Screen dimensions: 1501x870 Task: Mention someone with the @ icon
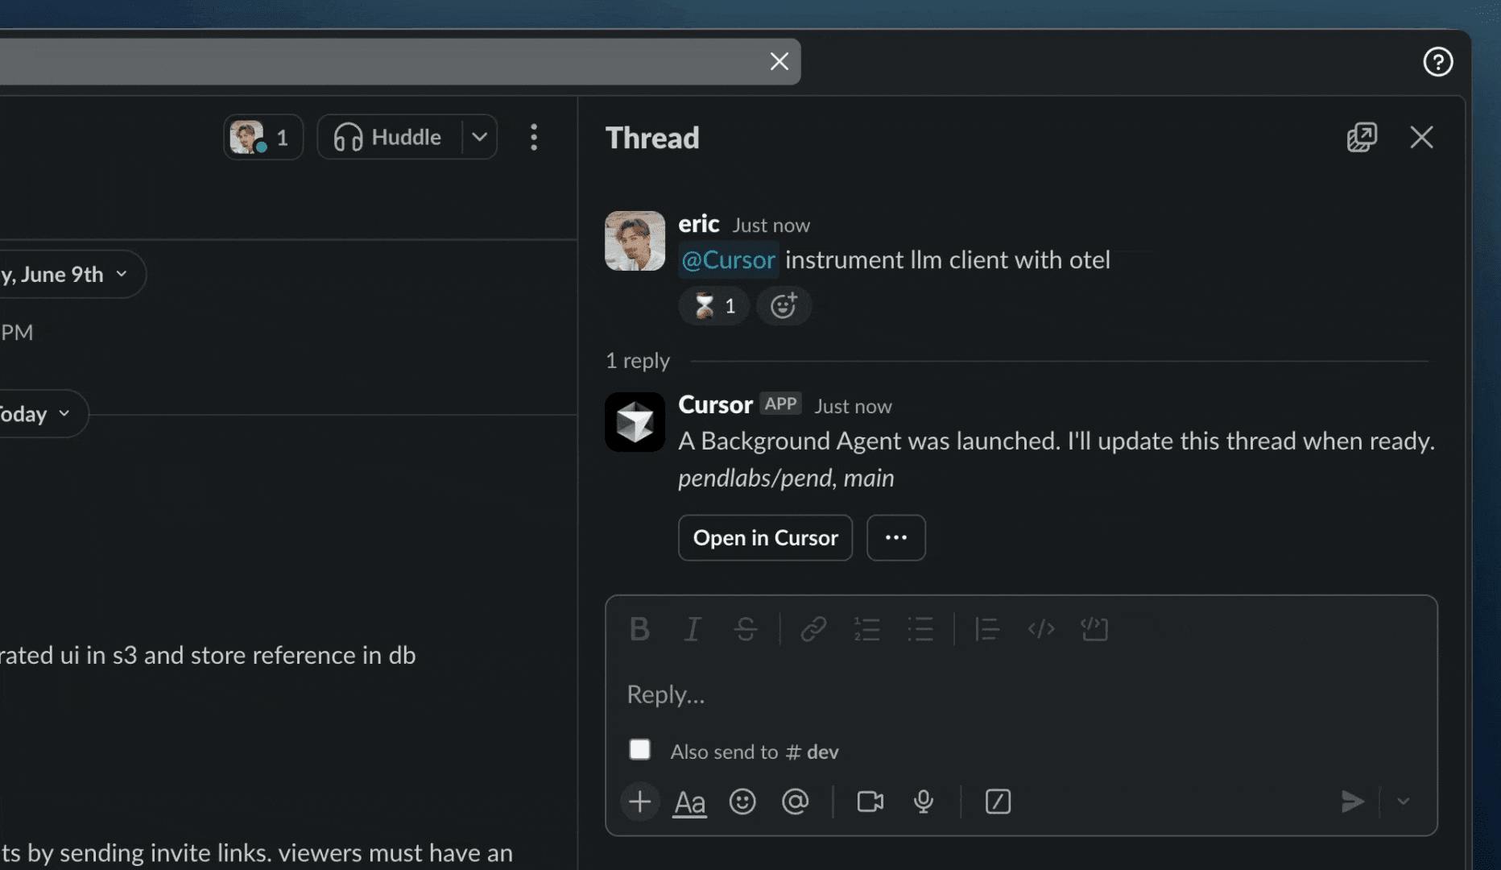click(x=795, y=802)
